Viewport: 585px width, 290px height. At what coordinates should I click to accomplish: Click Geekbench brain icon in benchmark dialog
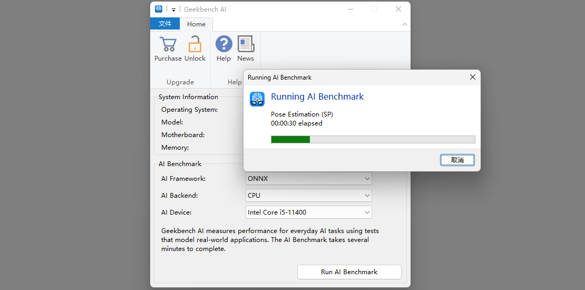pyautogui.click(x=257, y=99)
